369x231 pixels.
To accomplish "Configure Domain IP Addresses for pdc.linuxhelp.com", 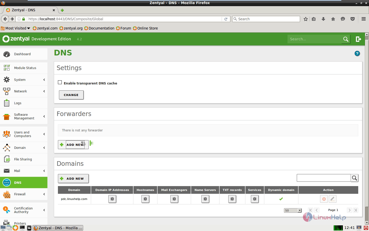I will pyautogui.click(x=112, y=199).
